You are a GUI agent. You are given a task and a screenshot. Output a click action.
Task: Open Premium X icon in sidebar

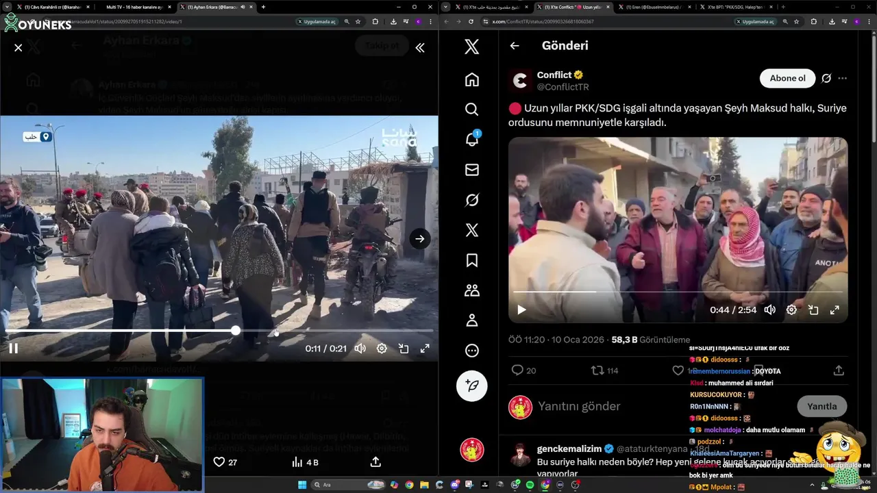tap(472, 230)
